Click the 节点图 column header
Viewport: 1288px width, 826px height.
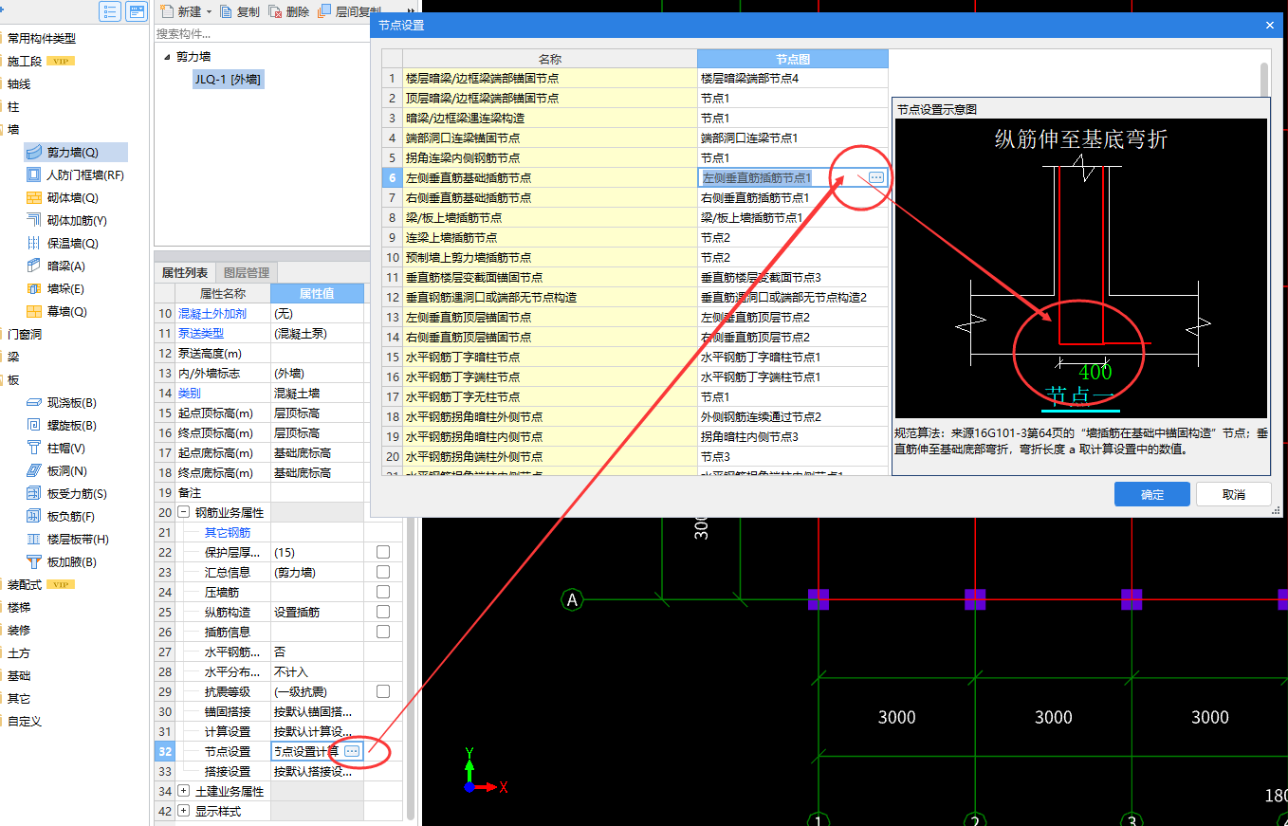[792, 59]
